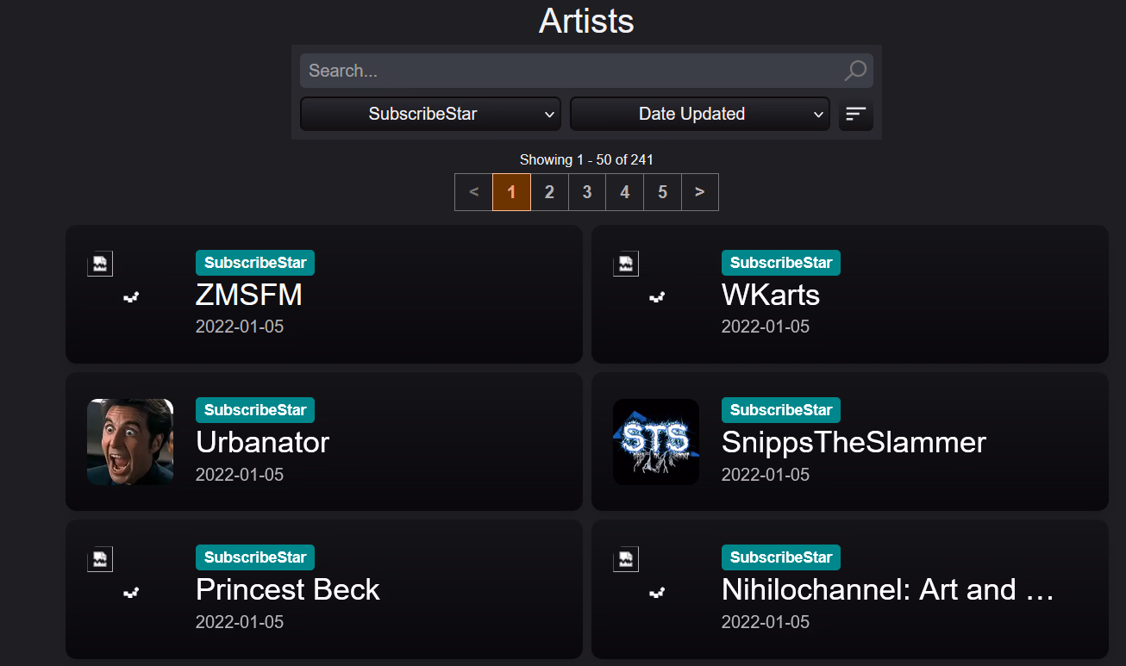Toggle the sort order icon button
The width and height of the screenshot is (1126, 666).
pyautogui.click(x=855, y=114)
